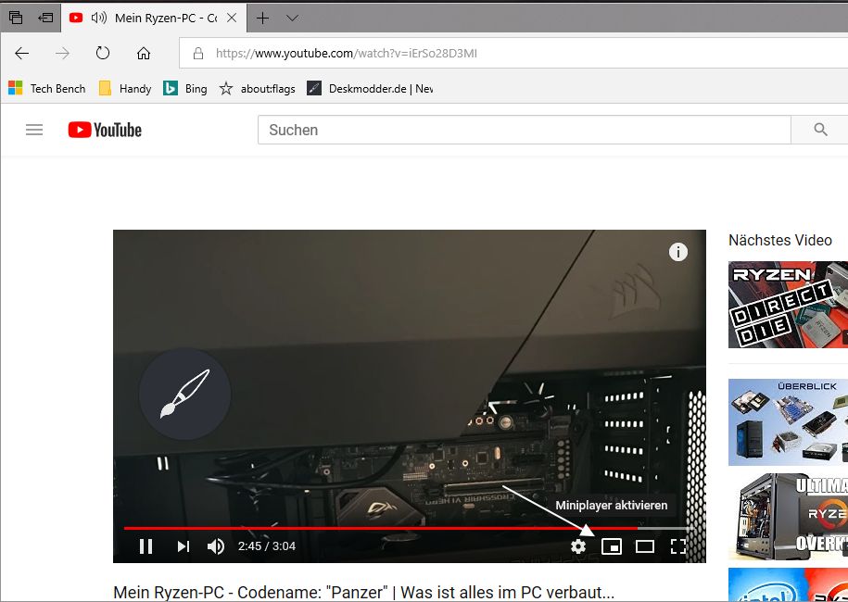Go to browser home page
Image resolution: width=848 pixels, height=602 pixels.
[x=144, y=53]
